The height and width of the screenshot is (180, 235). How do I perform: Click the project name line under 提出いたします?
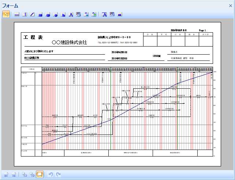(32, 58)
